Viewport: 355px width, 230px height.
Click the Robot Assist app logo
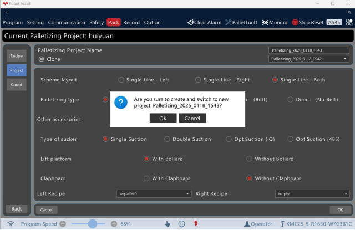tap(5, 3)
